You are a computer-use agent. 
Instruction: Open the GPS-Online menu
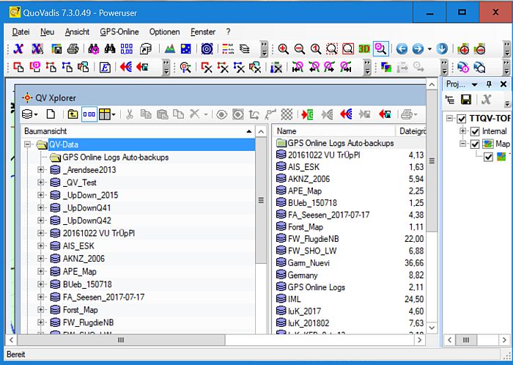click(x=119, y=32)
